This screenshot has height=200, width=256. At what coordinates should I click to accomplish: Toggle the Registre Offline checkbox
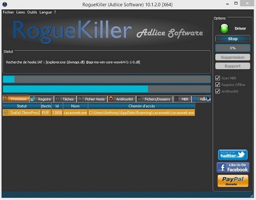[x=218, y=85]
